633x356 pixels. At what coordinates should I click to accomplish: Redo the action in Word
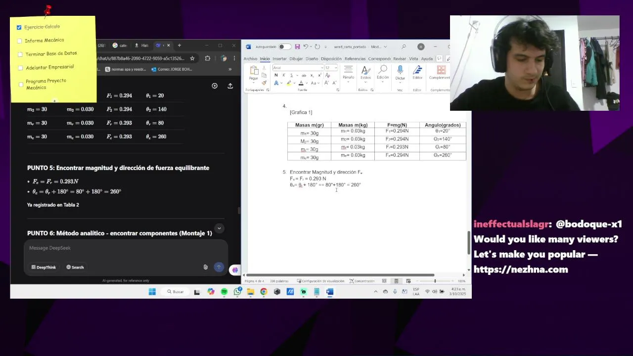(317, 46)
